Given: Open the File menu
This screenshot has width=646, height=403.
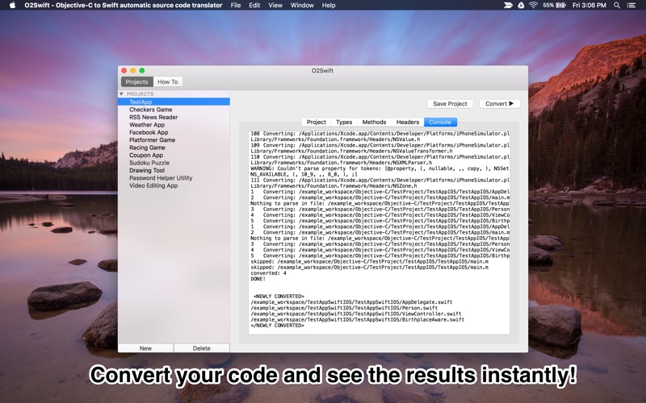Looking at the screenshot, I should [236, 5].
